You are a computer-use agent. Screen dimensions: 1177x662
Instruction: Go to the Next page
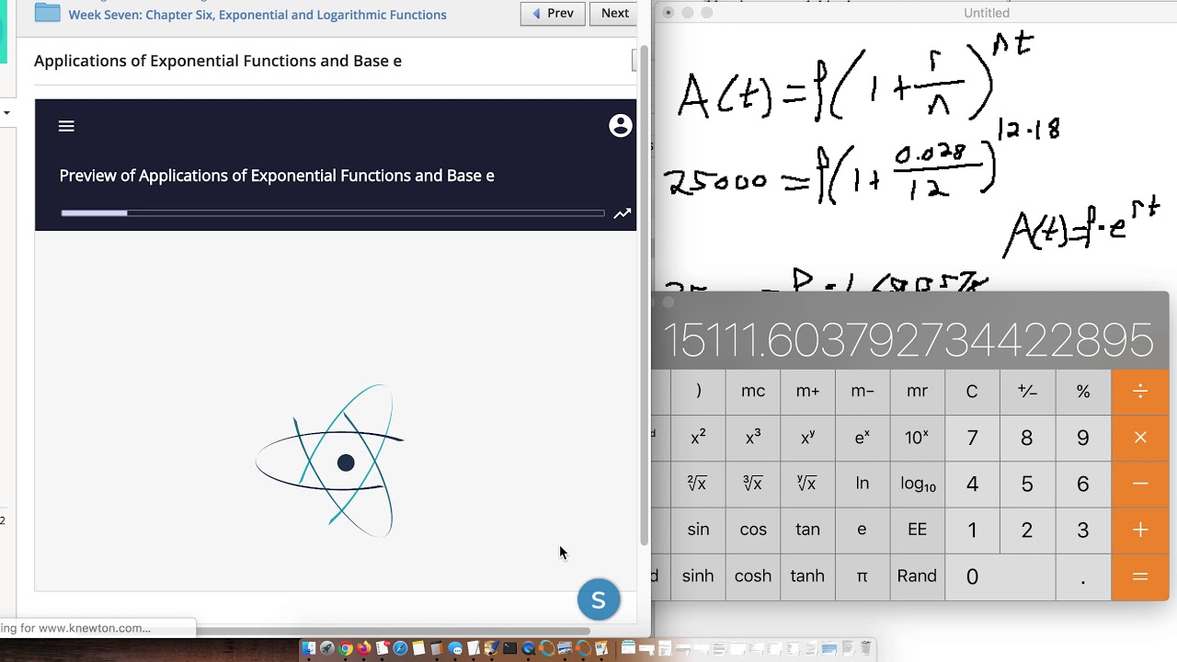614,13
